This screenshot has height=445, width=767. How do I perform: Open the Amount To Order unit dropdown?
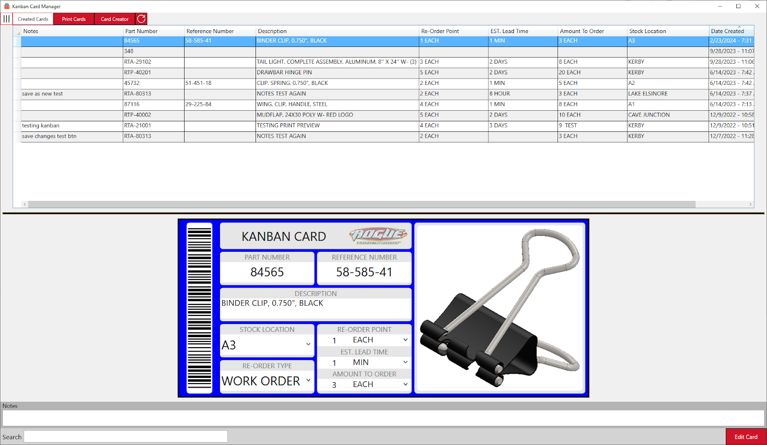[x=405, y=385]
